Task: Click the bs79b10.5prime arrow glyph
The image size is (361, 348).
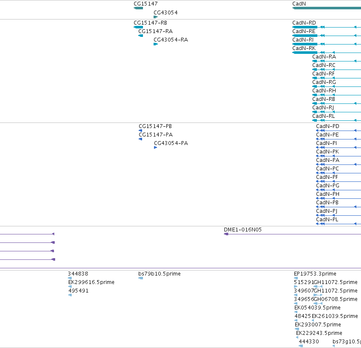Action: coord(141,278)
